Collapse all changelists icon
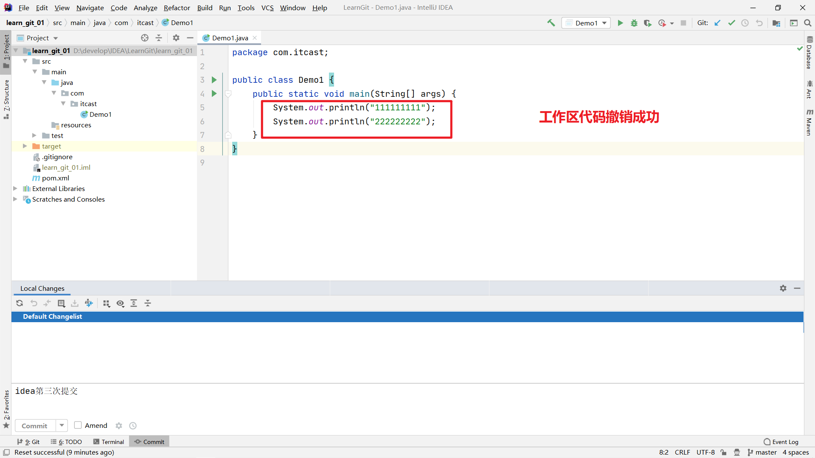 click(148, 303)
